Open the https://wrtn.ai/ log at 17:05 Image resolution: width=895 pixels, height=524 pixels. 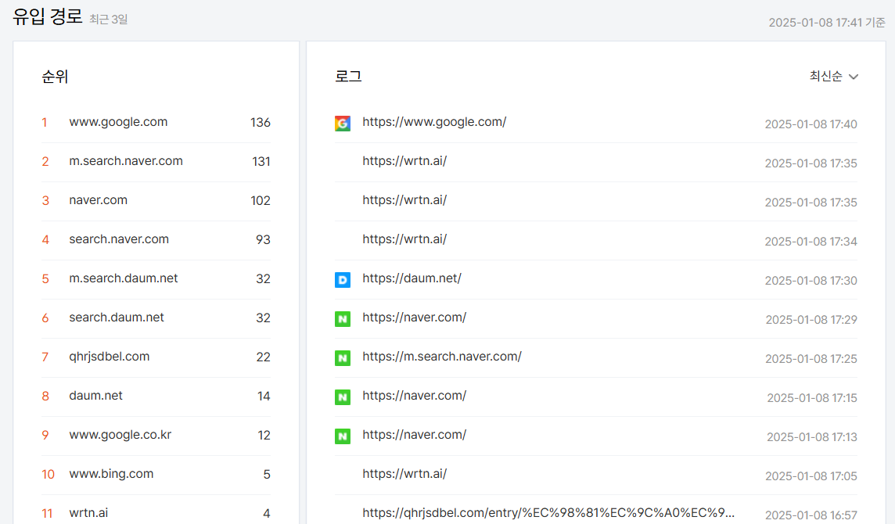tap(404, 473)
